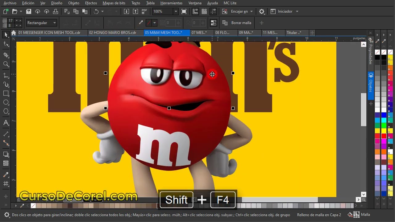Select the Parallel Dimension tool
Image resolution: width=395 pixels, height=222 pixels.
click(6, 134)
